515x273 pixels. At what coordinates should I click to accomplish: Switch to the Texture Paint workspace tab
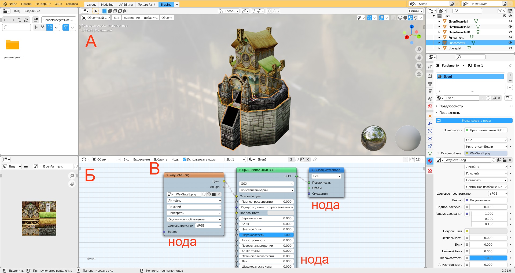click(146, 5)
